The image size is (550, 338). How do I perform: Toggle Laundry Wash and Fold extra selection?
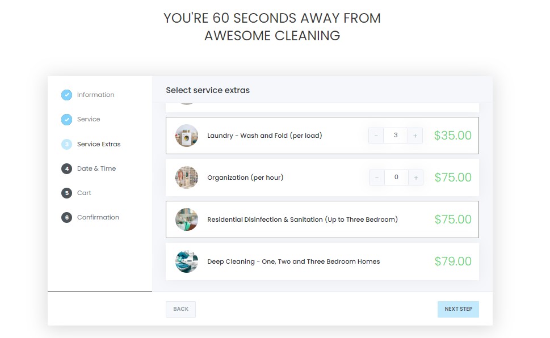264,136
